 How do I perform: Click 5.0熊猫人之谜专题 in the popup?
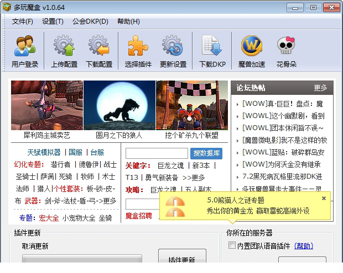(236, 200)
